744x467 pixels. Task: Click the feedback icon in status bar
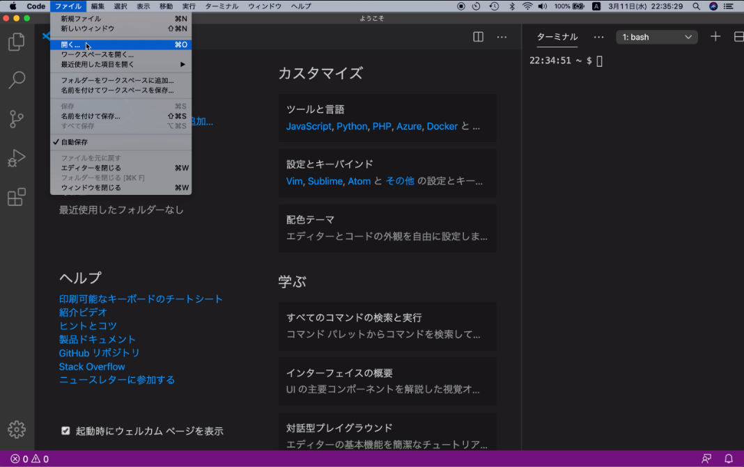tap(706, 459)
